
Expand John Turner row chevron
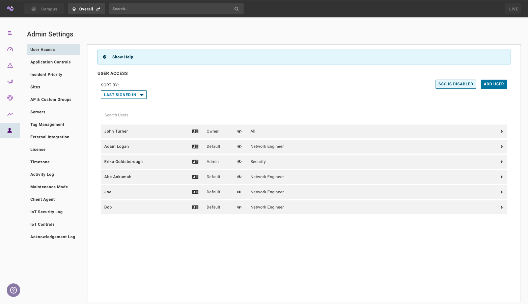pyautogui.click(x=502, y=131)
